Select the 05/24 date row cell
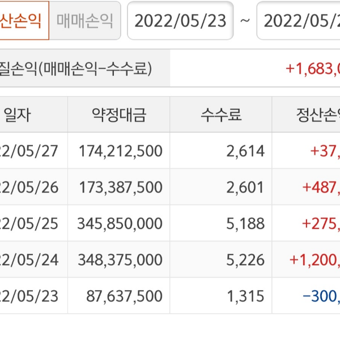The width and height of the screenshot is (340, 340). (31, 260)
